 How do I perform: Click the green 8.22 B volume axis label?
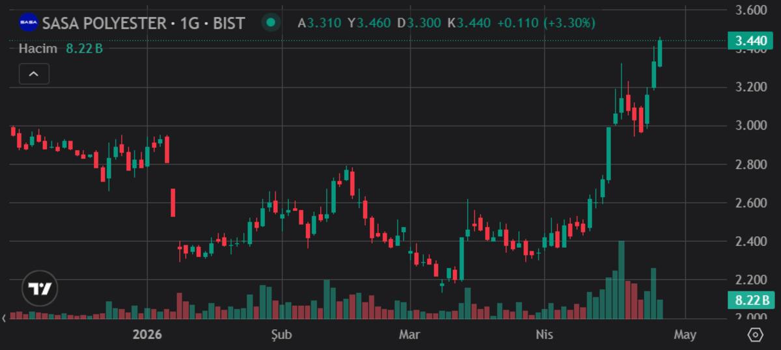tap(750, 300)
